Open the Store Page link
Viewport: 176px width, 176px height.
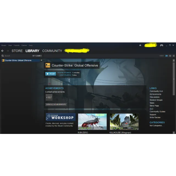coord(154,106)
